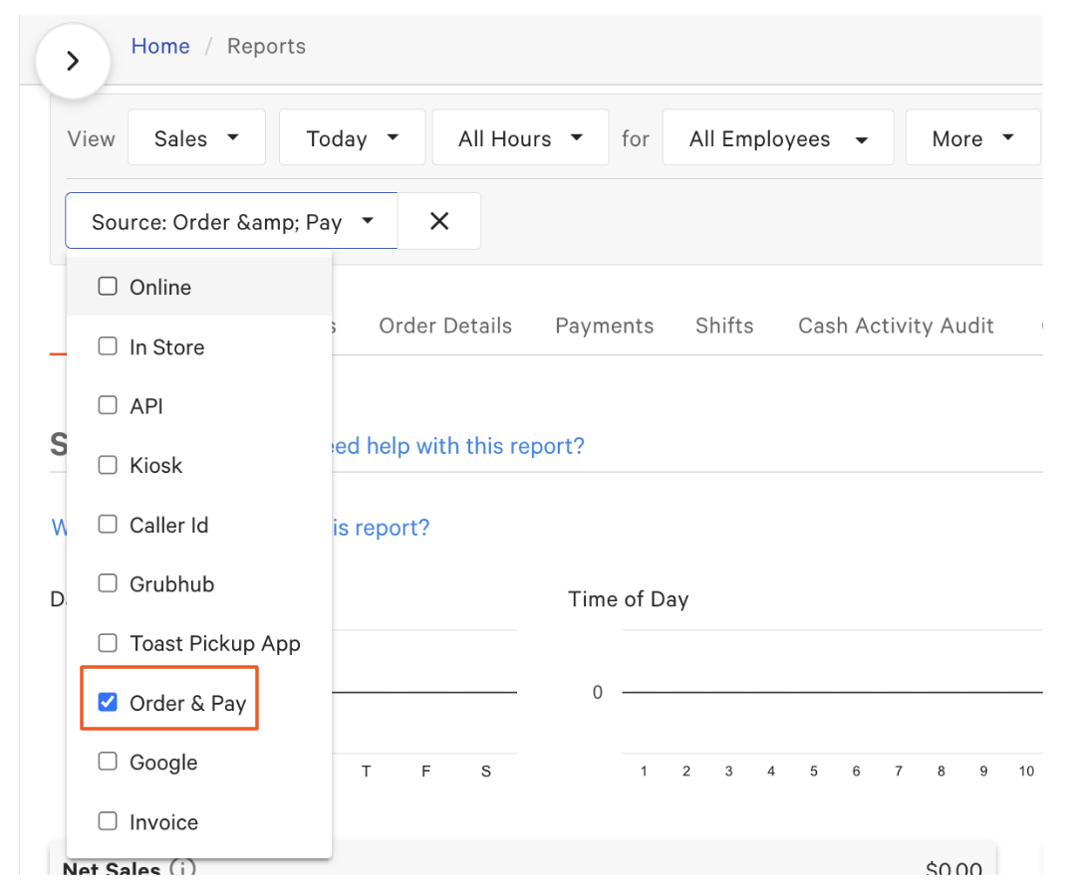Check the Online source checkbox
Screen dimensions: 1076x892
click(108, 287)
